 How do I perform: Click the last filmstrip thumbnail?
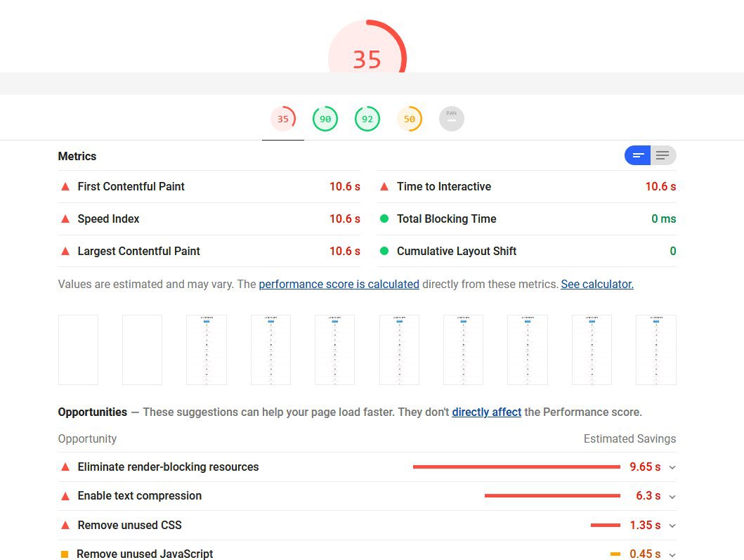coord(656,350)
